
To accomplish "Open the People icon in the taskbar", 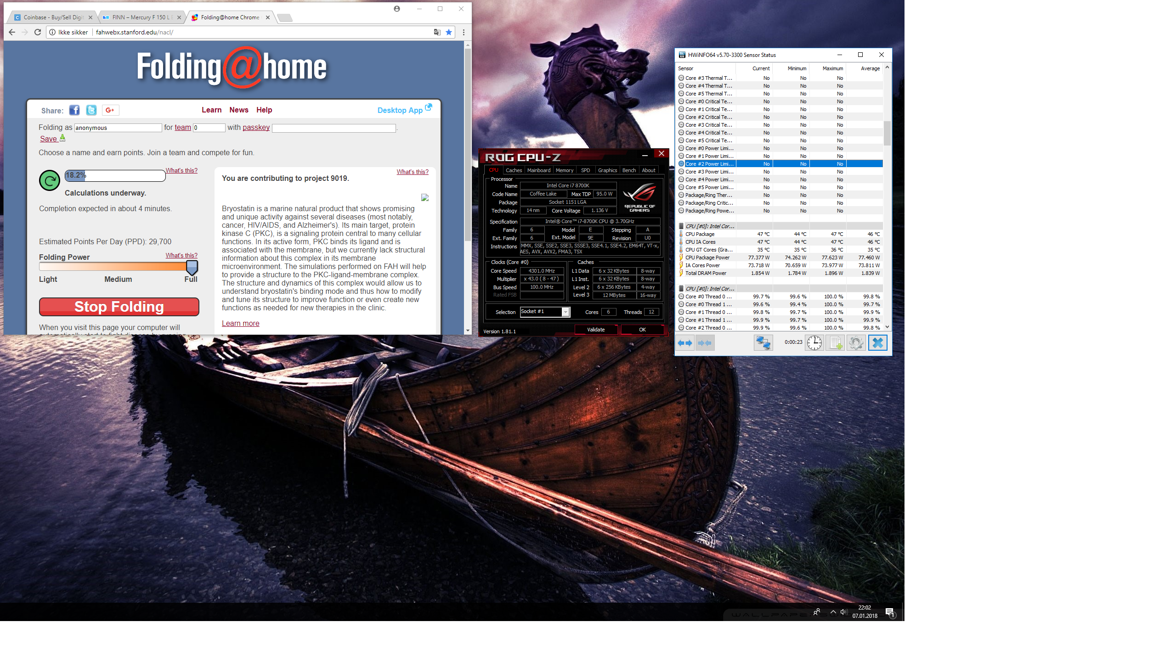I will click(817, 612).
